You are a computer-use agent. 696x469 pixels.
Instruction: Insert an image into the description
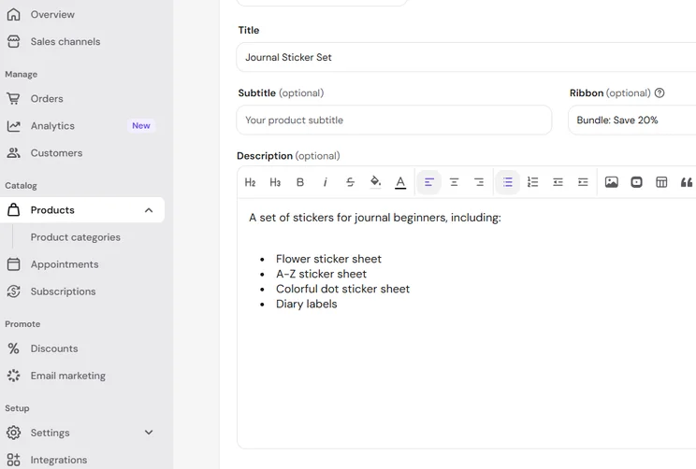pos(611,182)
